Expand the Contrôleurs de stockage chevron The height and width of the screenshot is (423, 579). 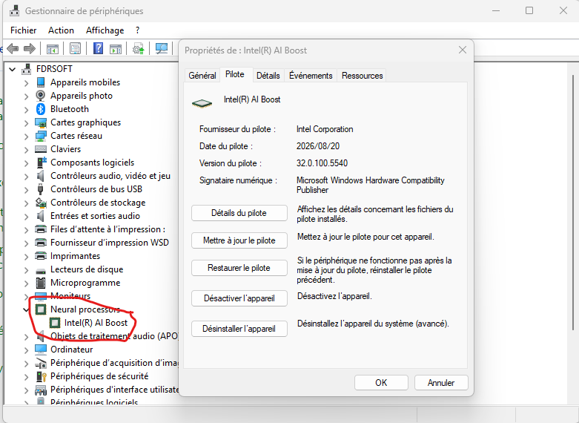26,203
